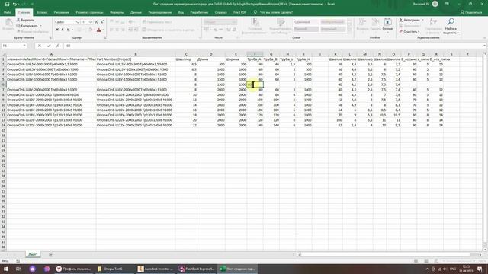Expand the formula bar with chevron

pos(486,46)
